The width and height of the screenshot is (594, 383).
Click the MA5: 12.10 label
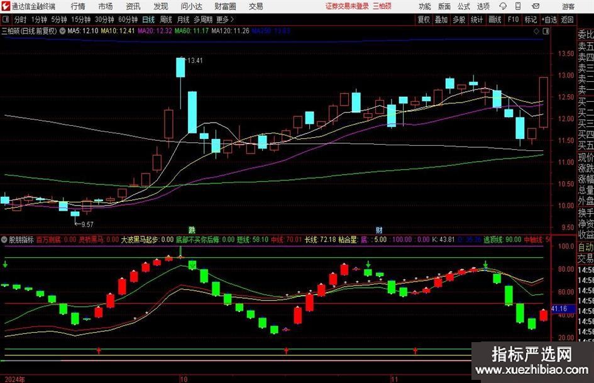pyautogui.click(x=82, y=31)
